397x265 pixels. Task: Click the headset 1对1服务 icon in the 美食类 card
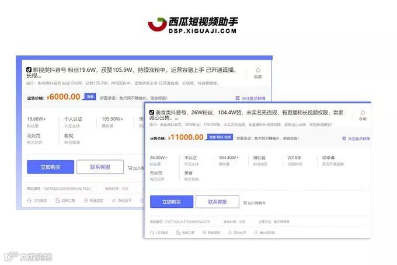tap(152, 232)
